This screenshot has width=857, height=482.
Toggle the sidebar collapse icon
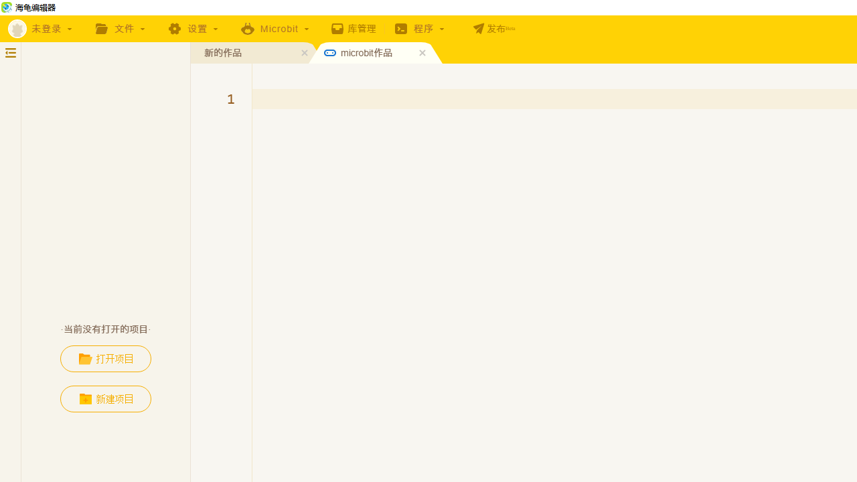point(10,53)
